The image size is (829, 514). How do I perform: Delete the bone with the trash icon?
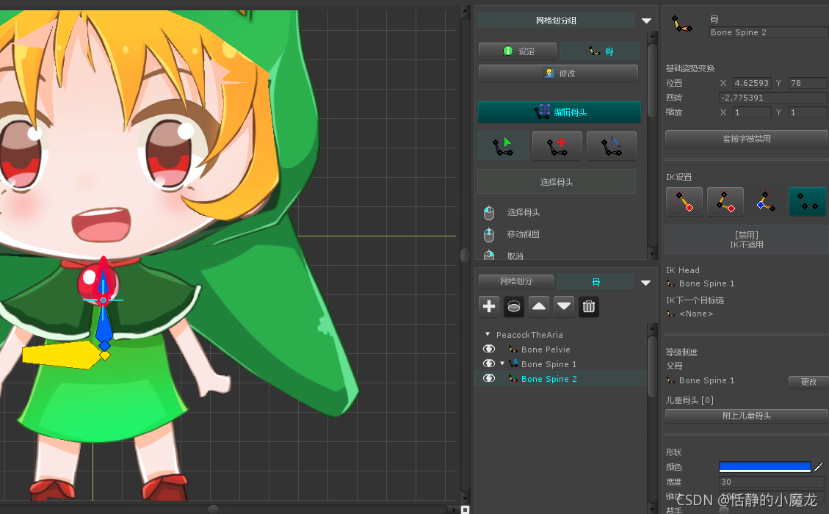click(589, 306)
